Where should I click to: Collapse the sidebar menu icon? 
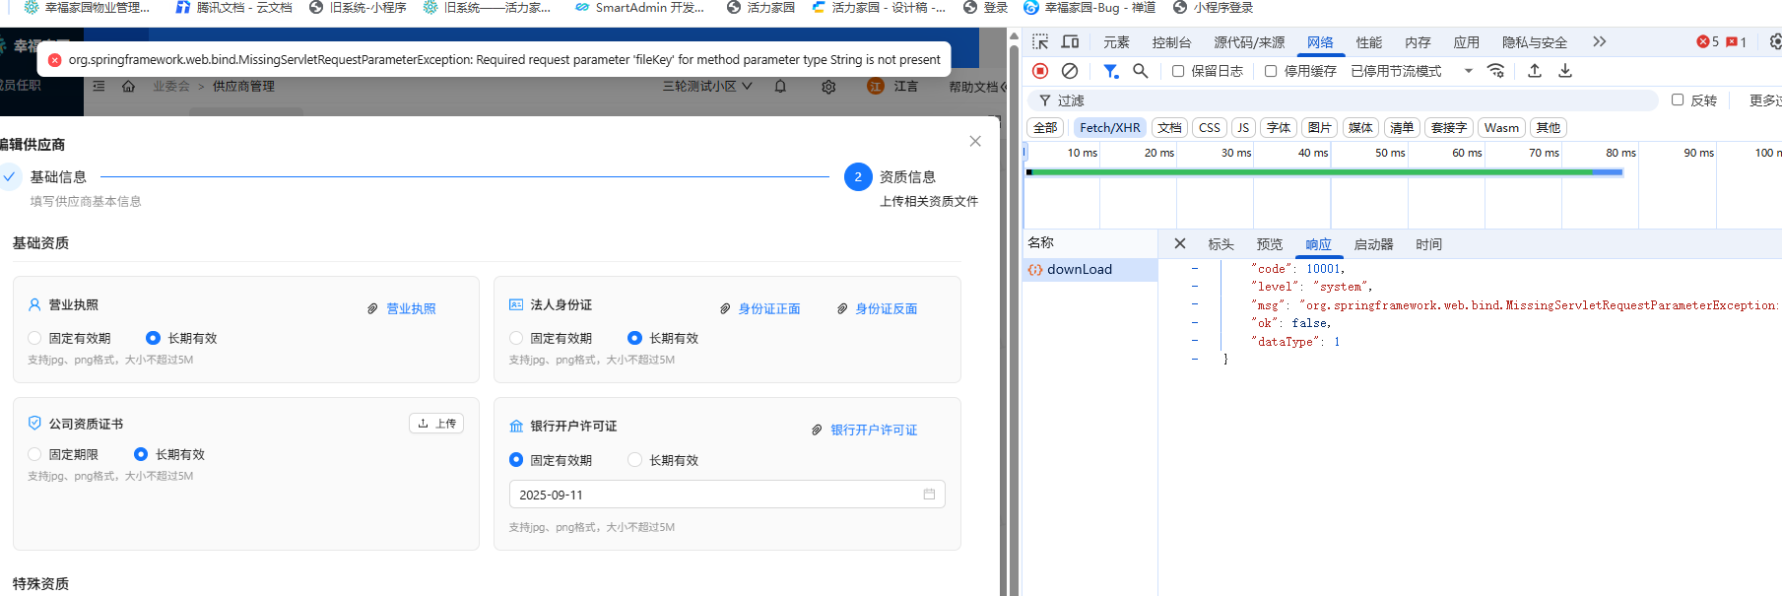[x=99, y=87]
